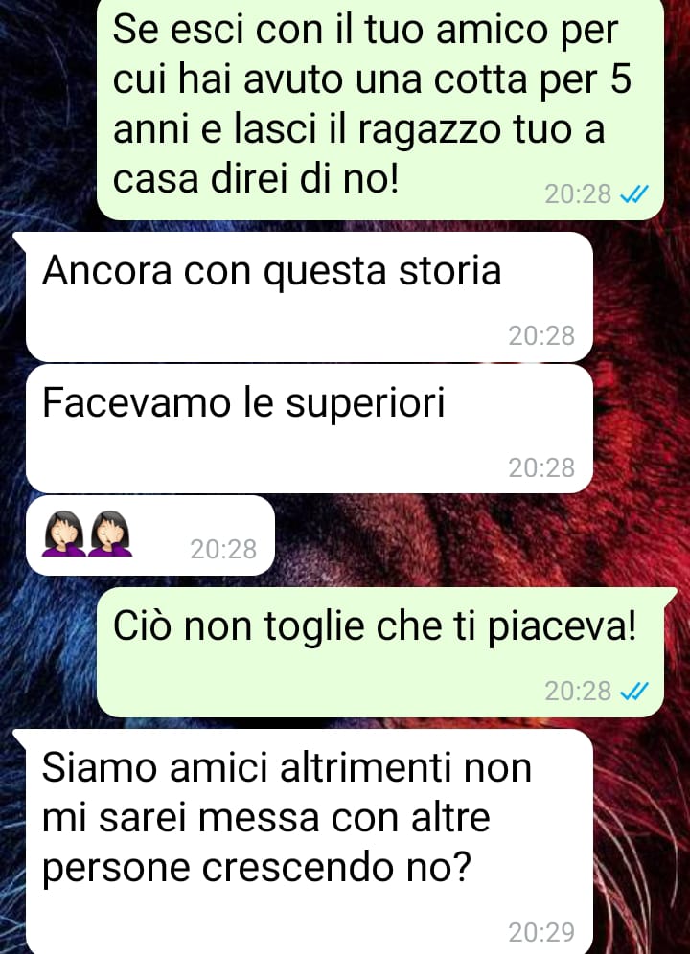Click 20:28 timestamp on 'ti piaceva!' bubble
This screenshot has height=954, width=690.
click(578, 692)
